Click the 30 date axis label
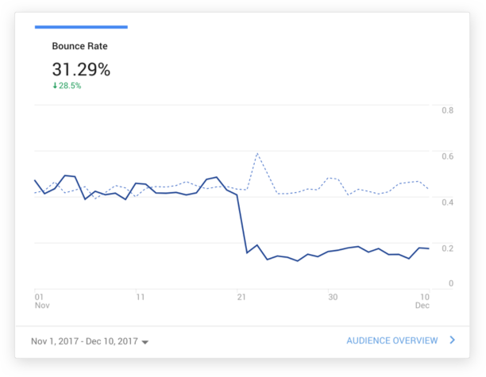This screenshot has width=486, height=377. [333, 297]
